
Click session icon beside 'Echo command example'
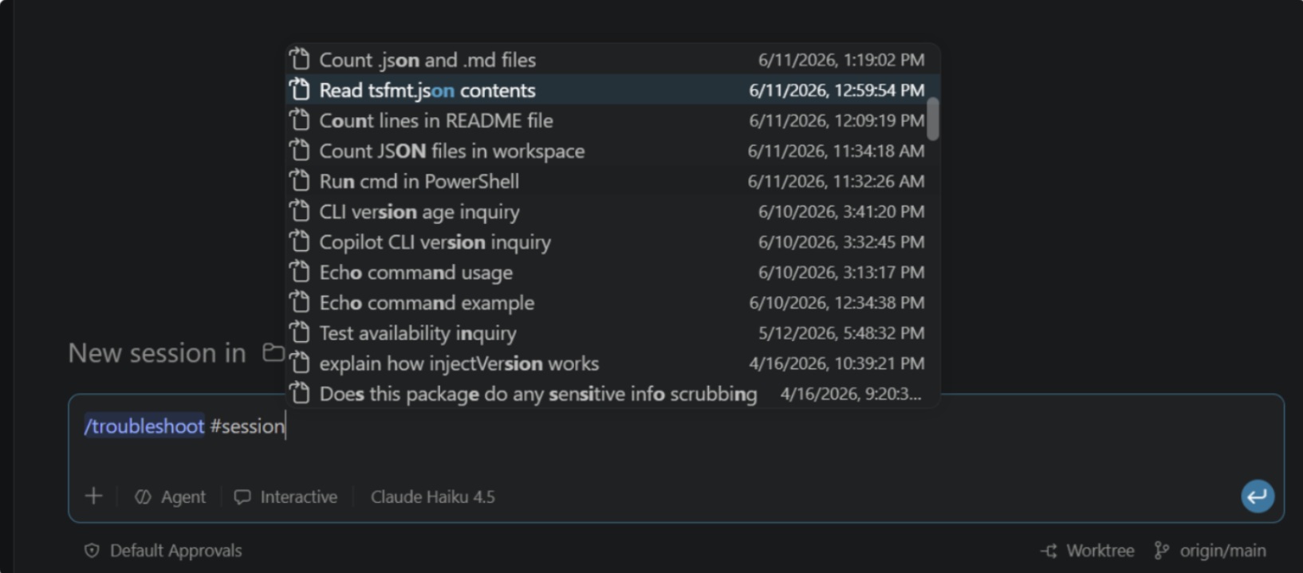pyautogui.click(x=299, y=302)
